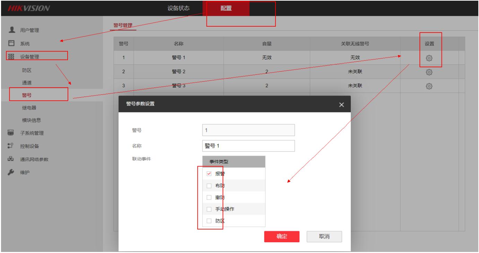Select the 警号管理 tab
479x253 pixels.
(x=123, y=25)
